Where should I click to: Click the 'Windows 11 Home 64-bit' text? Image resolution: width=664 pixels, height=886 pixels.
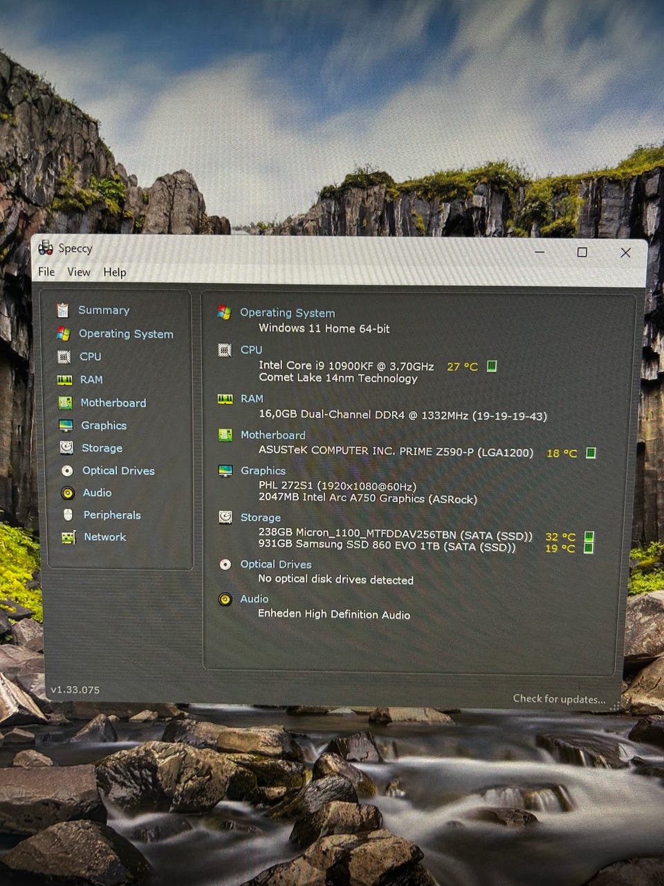point(324,328)
